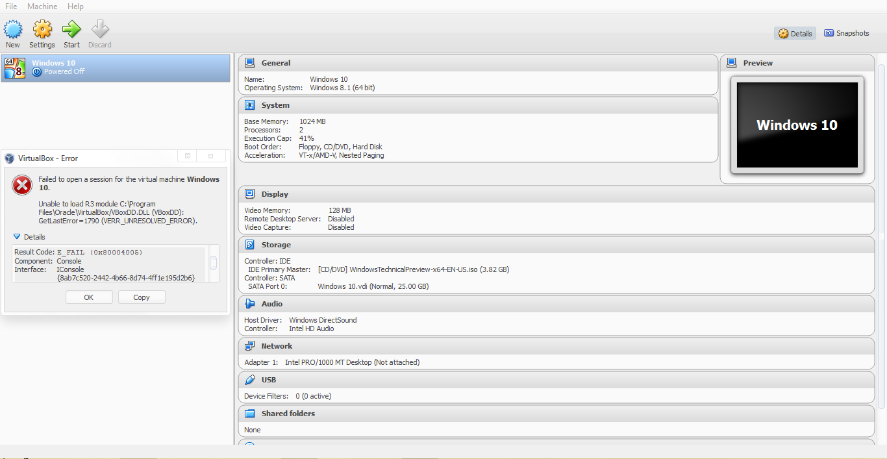This screenshot has width=887, height=459.
Task: Switch to the Snapshots view
Action: coord(846,32)
